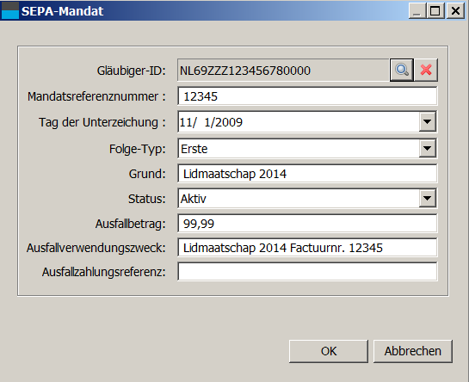Click the Gläubiger-ID field showing NL69ZZZ123456780000
This screenshot has height=382, width=469.
click(284, 71)
